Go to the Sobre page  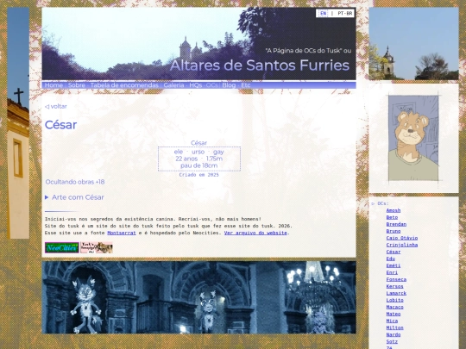(77, 85)
